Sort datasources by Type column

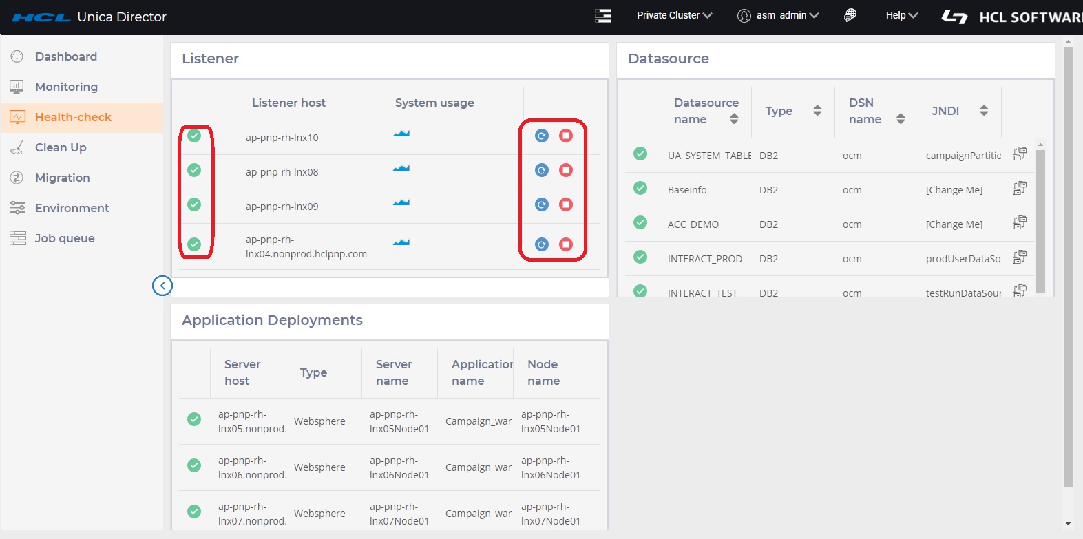click(x=817, y=111)
